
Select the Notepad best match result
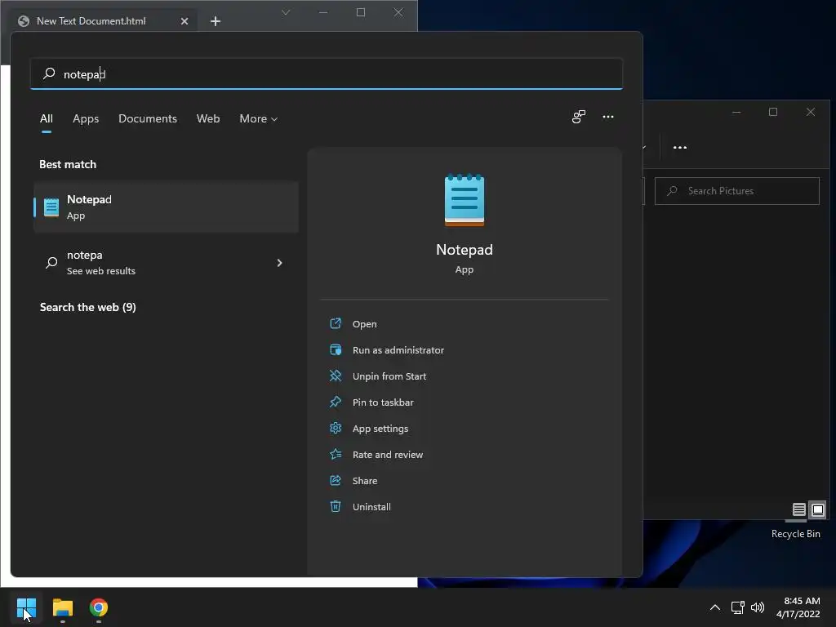[166, 207]
